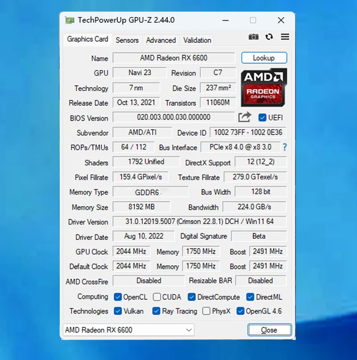Switch to the Sensors tab

click(127, 40)
